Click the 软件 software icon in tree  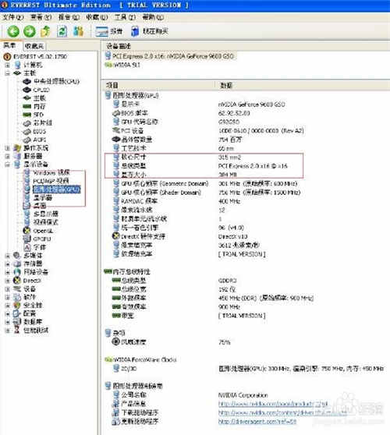coord(17,297)
